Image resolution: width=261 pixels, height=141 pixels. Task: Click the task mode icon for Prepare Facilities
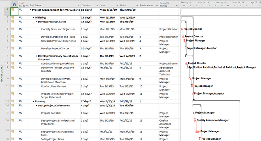coord(20,113)
